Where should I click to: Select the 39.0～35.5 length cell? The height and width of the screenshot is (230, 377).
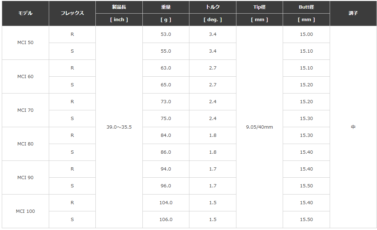(x=119, y=127)
